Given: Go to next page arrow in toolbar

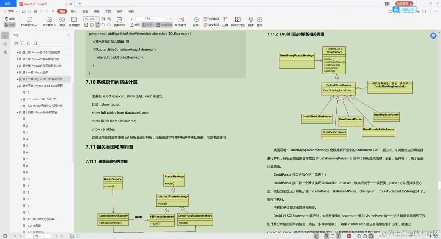Looking at the screenshot, I should click(170, 19).
